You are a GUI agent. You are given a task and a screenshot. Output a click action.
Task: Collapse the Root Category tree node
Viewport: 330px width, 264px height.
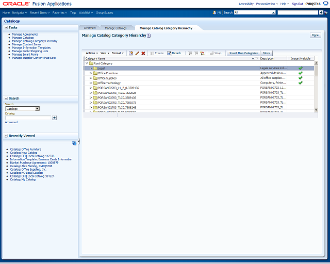point(87,63)
